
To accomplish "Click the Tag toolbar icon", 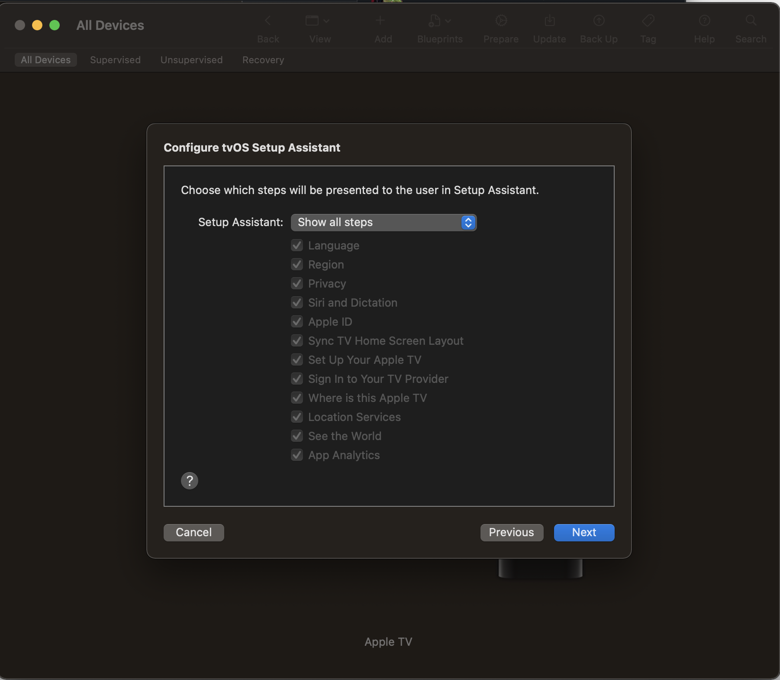I will [x=648, y=21].
